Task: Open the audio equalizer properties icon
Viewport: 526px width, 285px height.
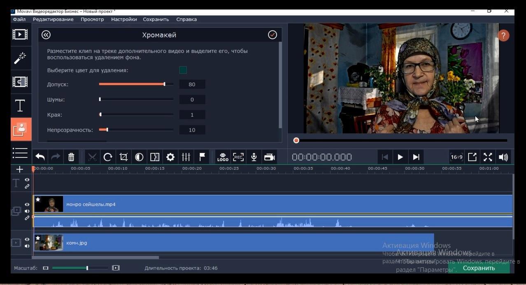Action: [186, 157]
